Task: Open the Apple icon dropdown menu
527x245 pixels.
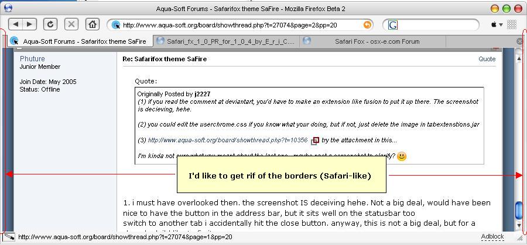Action: point(497,24)
